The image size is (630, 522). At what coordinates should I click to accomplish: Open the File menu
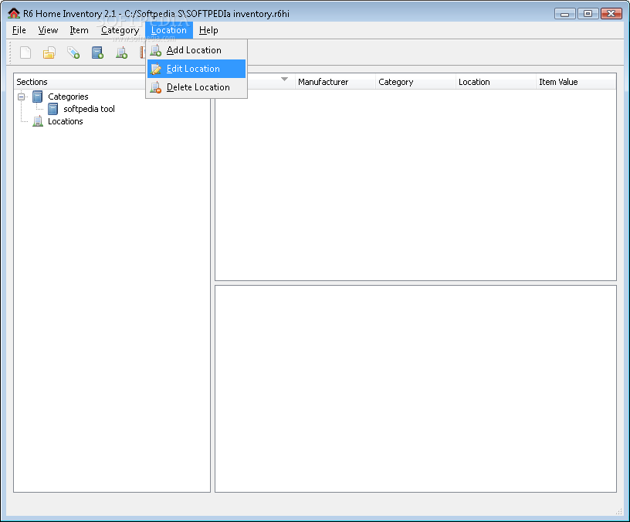(x=19, y=30)
